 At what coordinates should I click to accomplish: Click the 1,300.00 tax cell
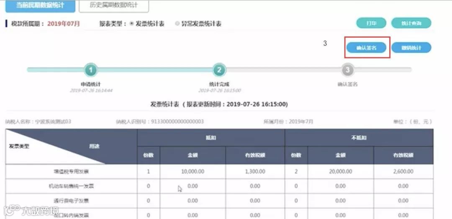coord(255,171)
